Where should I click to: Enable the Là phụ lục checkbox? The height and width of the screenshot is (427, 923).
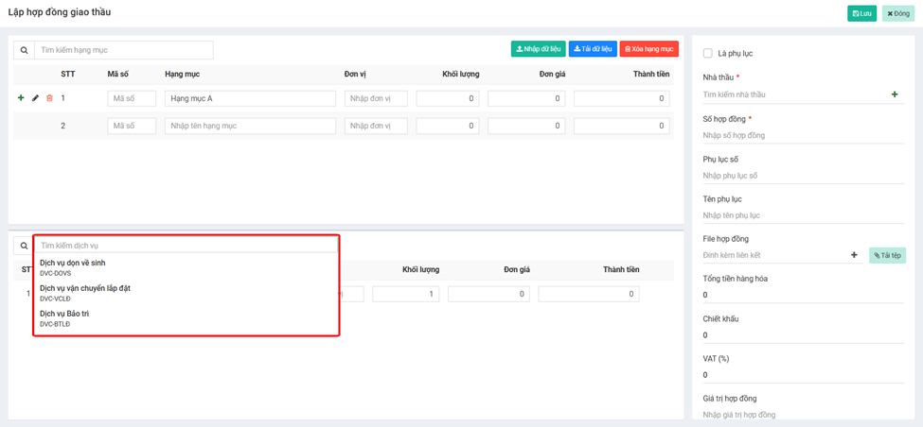click(x=708, y=54)
